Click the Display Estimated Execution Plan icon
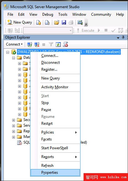The width and height of the screenshot is (128, 181). tap(120, 30)
